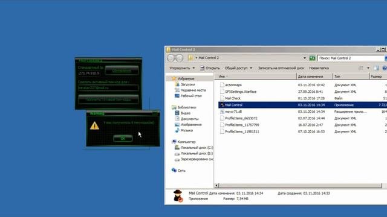This screenshot has height=217, width=387.
Task: Open the address bar history dropdown
Action: tap(305, 58)
